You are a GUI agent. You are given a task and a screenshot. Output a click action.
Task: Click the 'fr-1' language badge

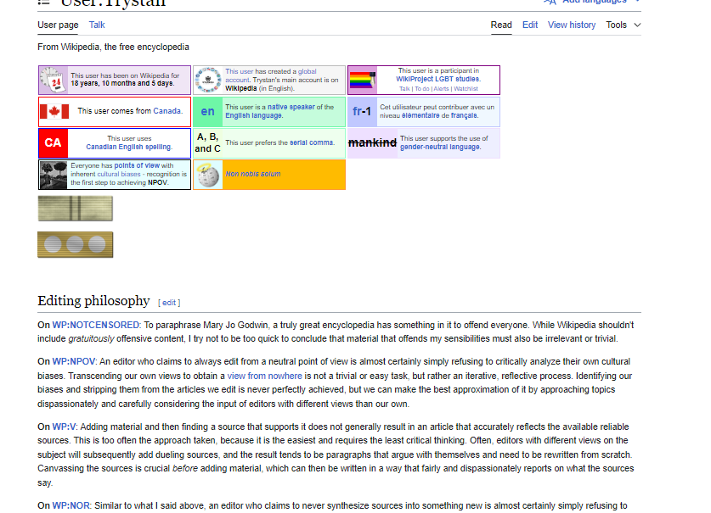coord(362,111)
